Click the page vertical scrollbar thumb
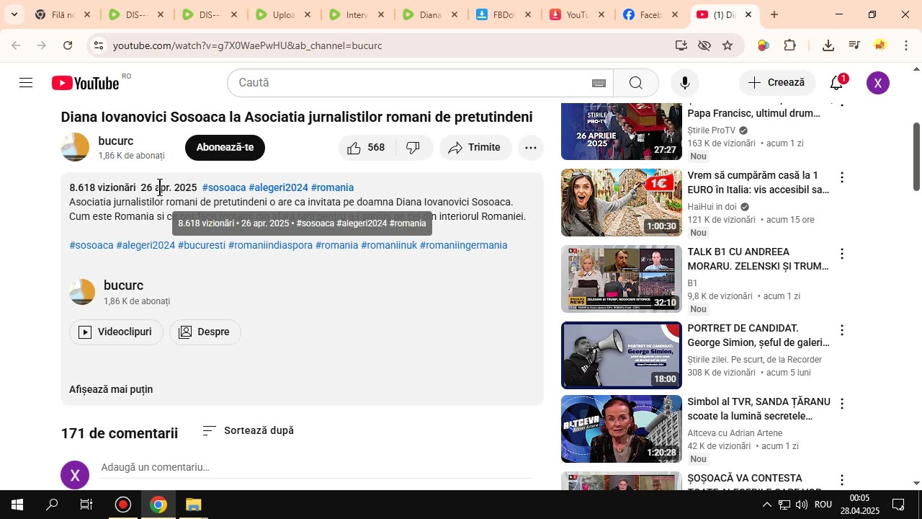The image size is (922, 519). click(x=916, y=156)
